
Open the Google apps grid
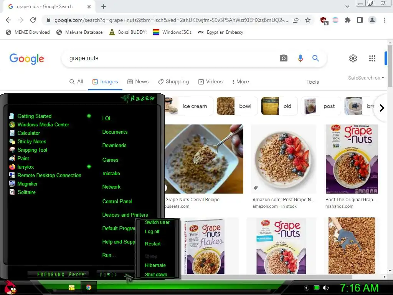tap(372, 58)
